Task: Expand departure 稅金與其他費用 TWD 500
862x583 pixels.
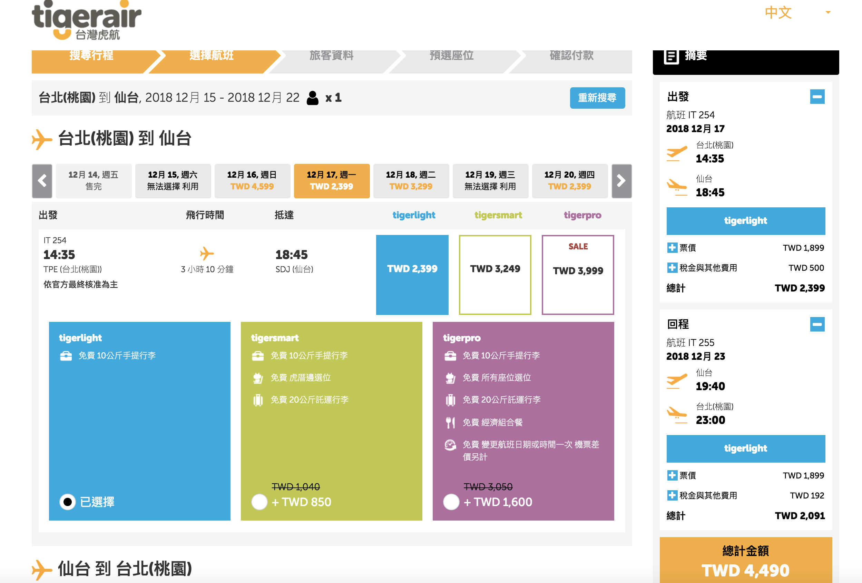Action: click(x=672, y=268)
